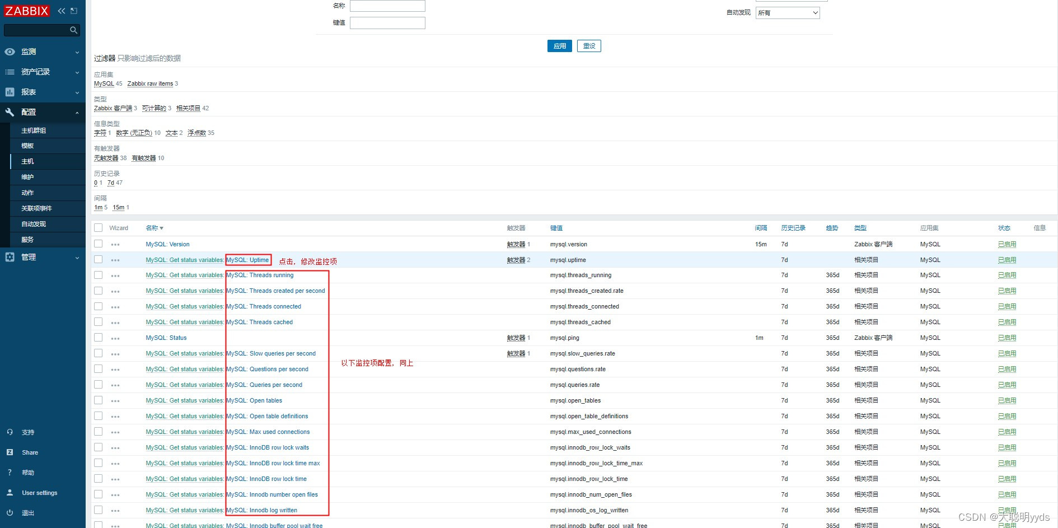Click the sidebar search magnifier icon
Image resolution: width=1058 pixels, height=528 pixels.
tap(73, 30)
